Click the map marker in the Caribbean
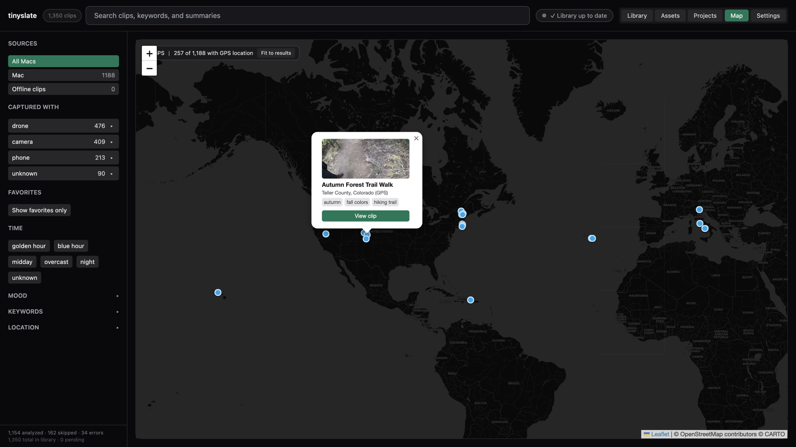Image resolution: width=796 pixels, height=447 pixels. pos(471,300)
